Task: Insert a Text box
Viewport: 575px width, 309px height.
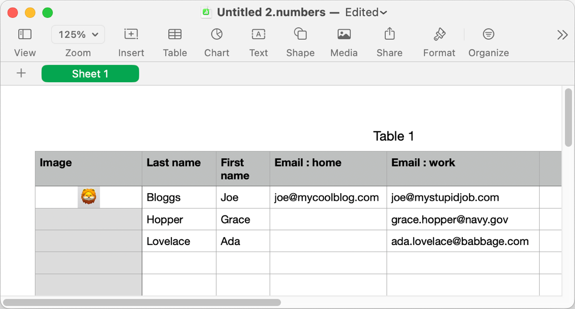Action: pos(258,34)
